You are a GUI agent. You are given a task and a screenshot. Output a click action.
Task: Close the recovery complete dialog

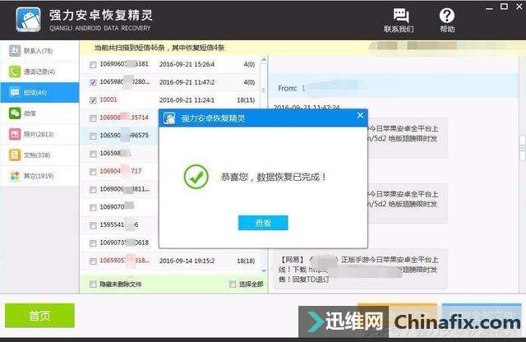click(x=360, y=115)
